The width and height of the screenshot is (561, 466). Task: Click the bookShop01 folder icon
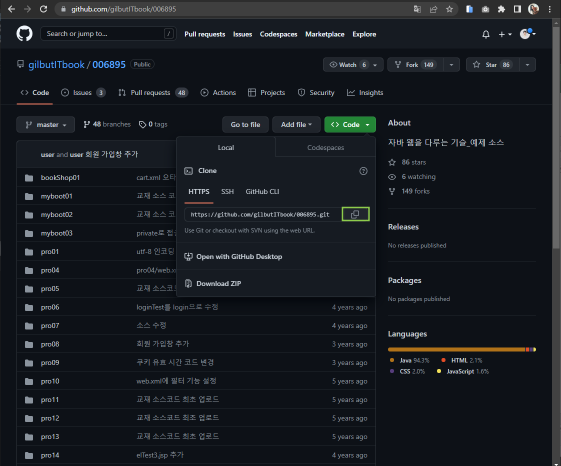point(29,178)
